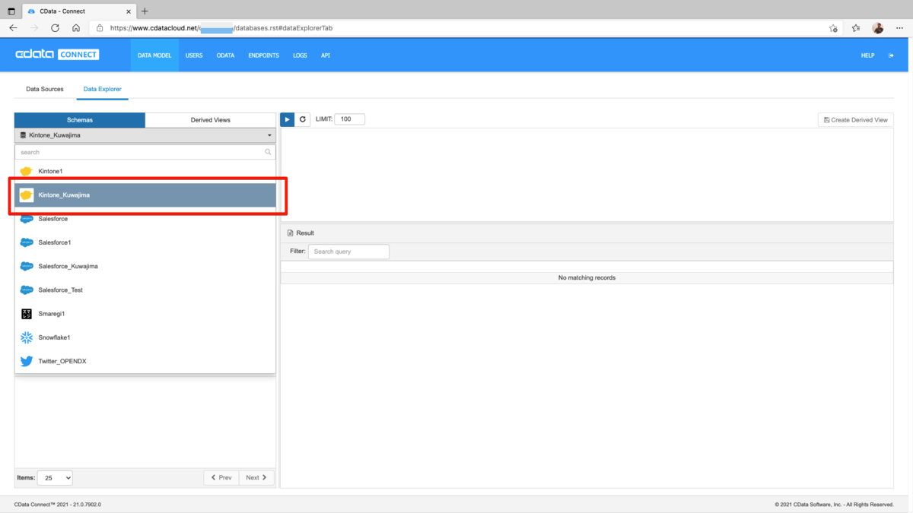This screenshot has height=513, width=913.
Task: Click the Smaregi1 black logo icon
Action: (x=27, y=314)
